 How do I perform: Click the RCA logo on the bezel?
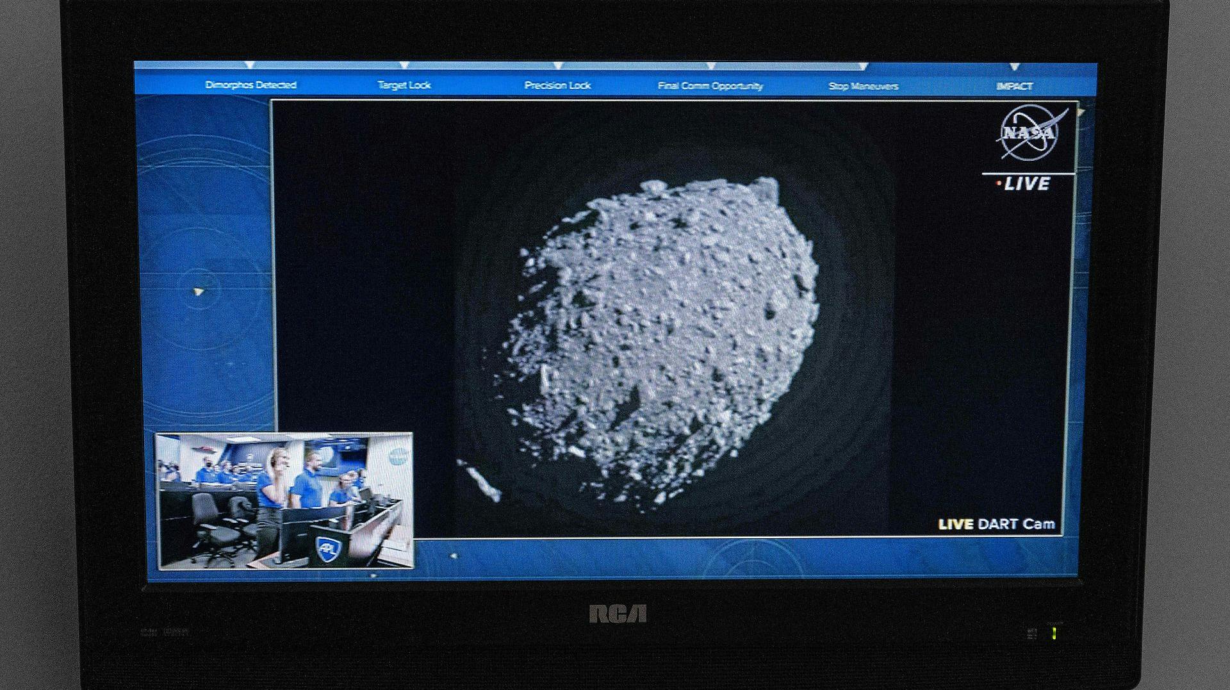click(618, 614)
